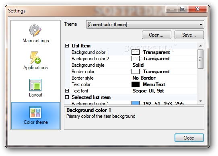Select the Color theme icon
The image size is (218, 156).
pos(35,112)
